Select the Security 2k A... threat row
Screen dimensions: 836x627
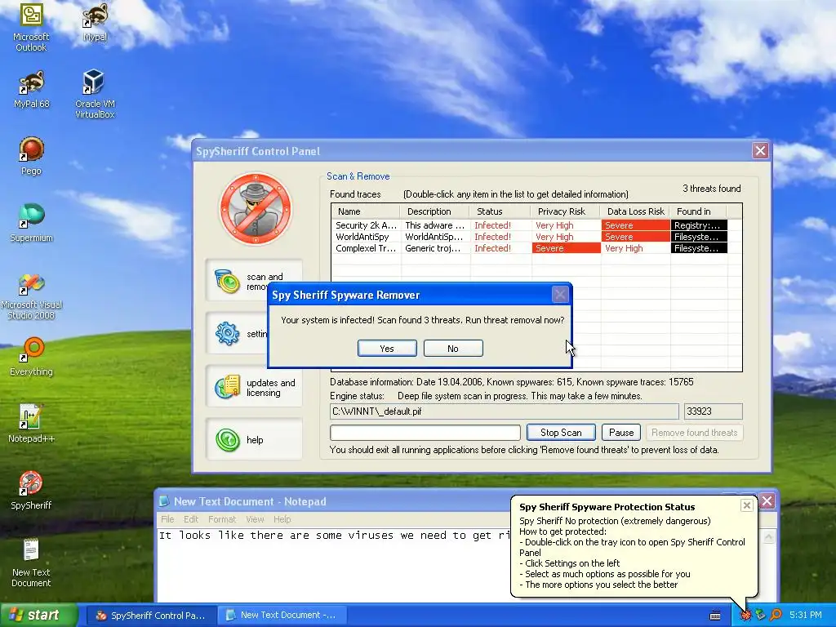click(x=530, y=225)
